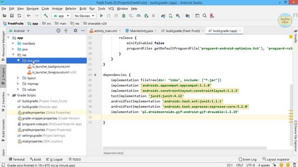The width and height of the screenshot is (298, 167).
Task: Open the Build tool window
Action: (x=35, y=160)
